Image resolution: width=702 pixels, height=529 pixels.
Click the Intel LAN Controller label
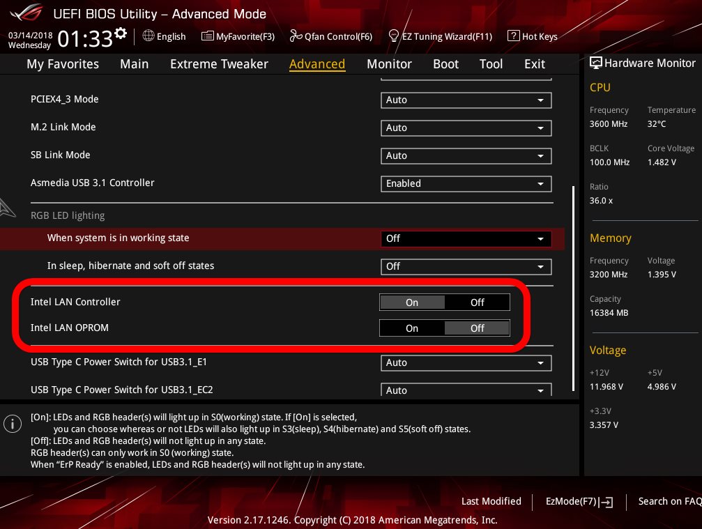pyautogui.click(x=75, y=302)
